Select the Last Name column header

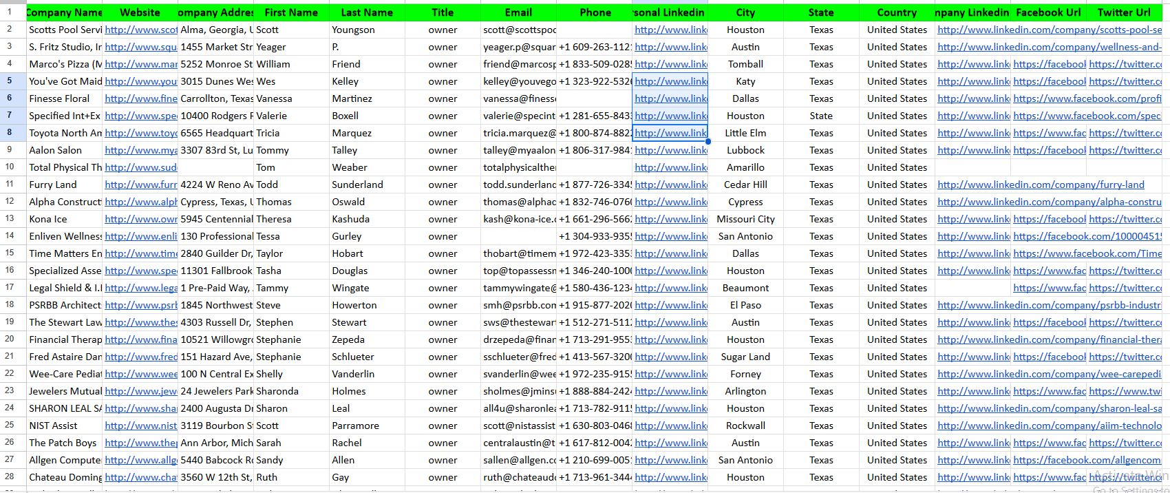pos(367,12)
